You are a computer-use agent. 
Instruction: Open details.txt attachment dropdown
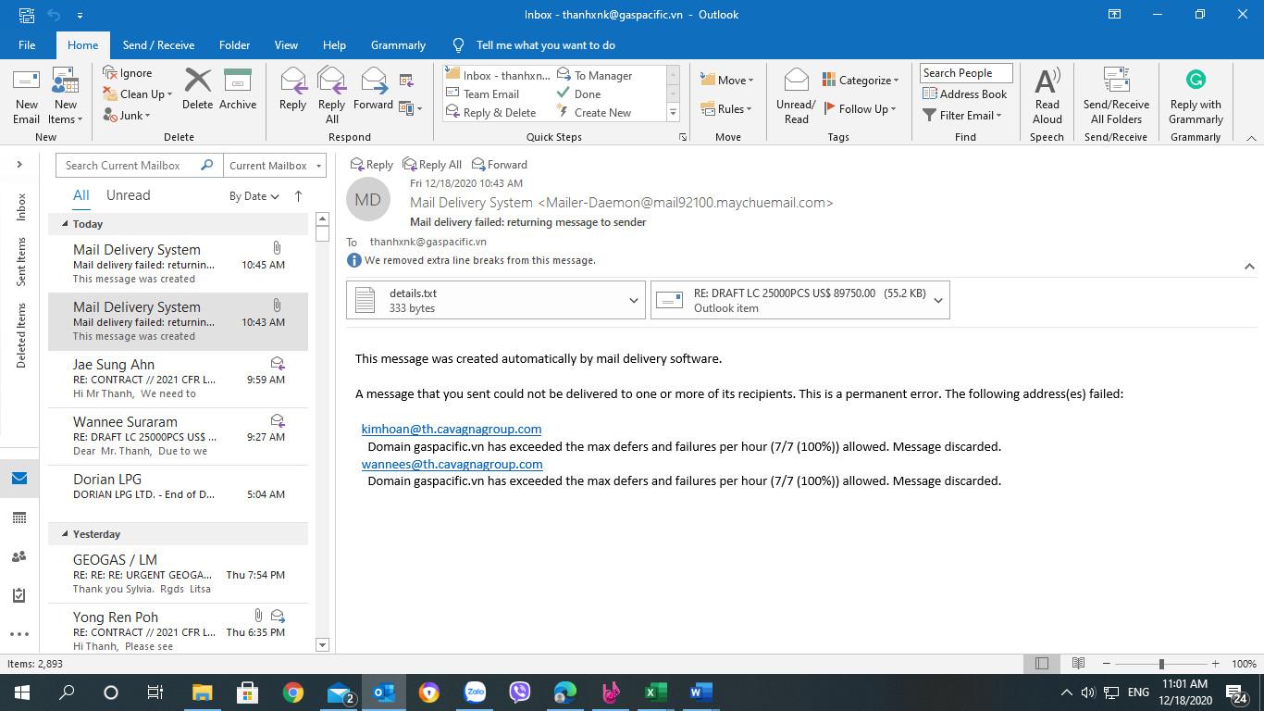tap(634, 300)
